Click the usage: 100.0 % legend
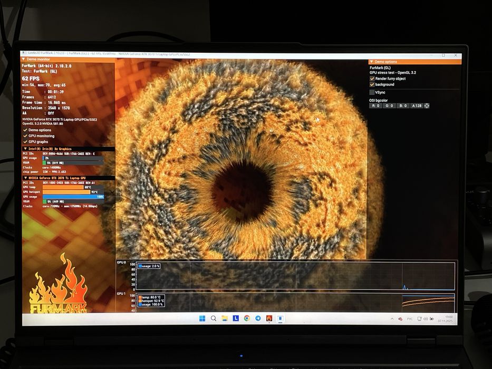 (x=151, y=304)
